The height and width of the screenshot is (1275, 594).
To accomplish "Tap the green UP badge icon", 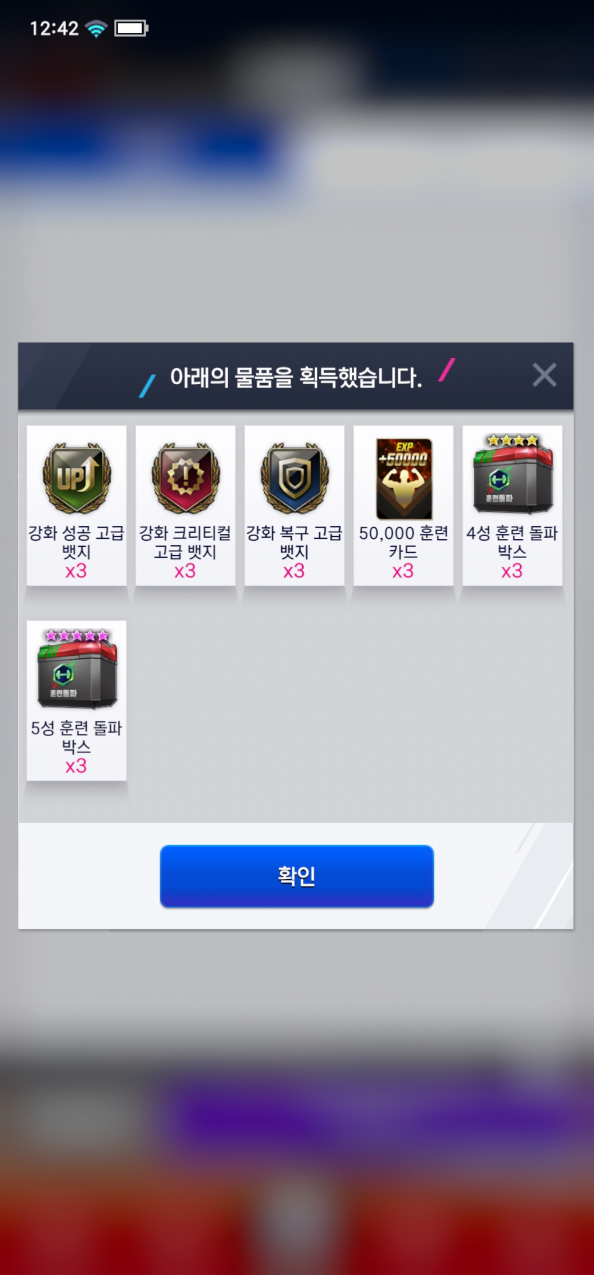I will click(x=76, y=477).
